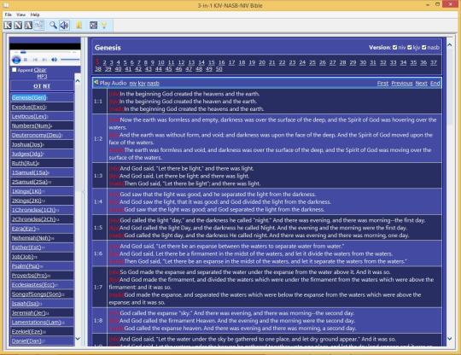Click the Play Audio speaker icon
This screenshot has height=355, width=461.
pyautogui.click(x=96, y=83)
